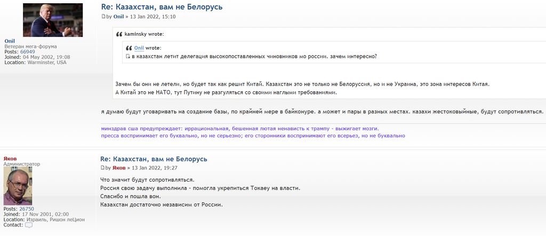Open Яков's profile from the sidebar username

pyautogui.click(x=10, y=159)
